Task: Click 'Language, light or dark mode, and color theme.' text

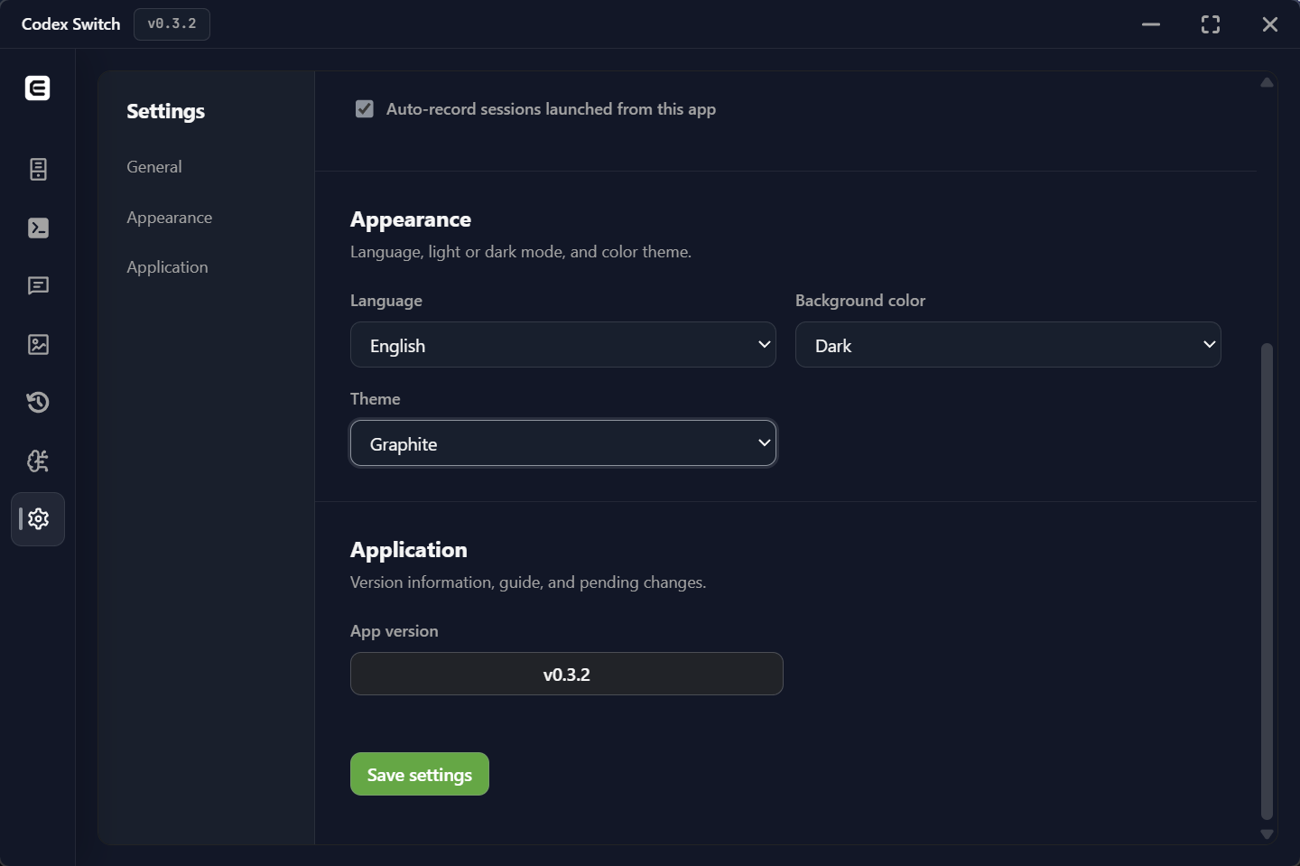Action: tap(521, 252)
